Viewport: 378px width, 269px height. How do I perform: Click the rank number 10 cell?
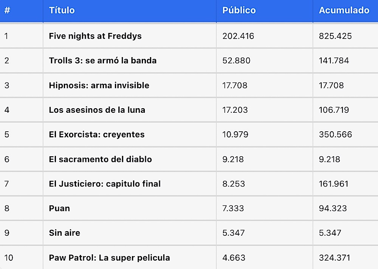click(9, 258)
